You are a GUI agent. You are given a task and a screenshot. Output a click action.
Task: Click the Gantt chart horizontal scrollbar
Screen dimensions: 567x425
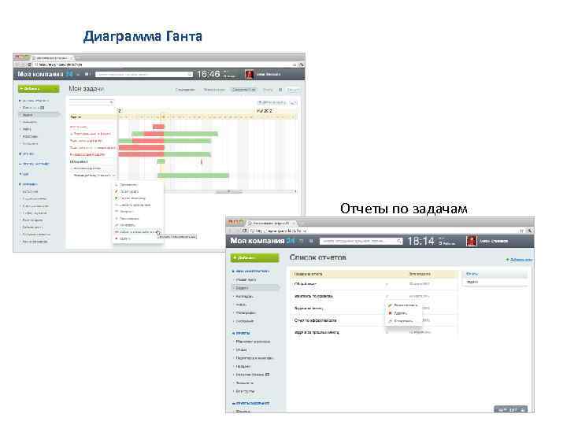pos(228,191)
